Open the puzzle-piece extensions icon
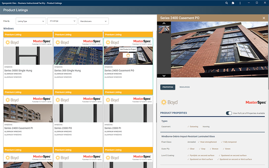This screenshot has width=269, height=168. coord(233,3)
